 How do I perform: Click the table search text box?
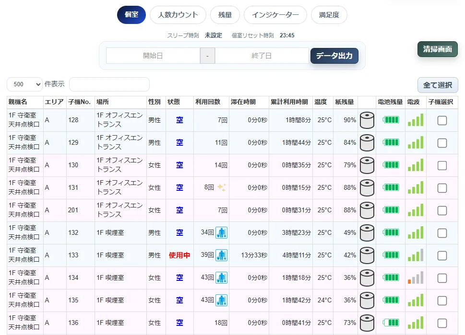pyautogui.click(x=109, y=84)
